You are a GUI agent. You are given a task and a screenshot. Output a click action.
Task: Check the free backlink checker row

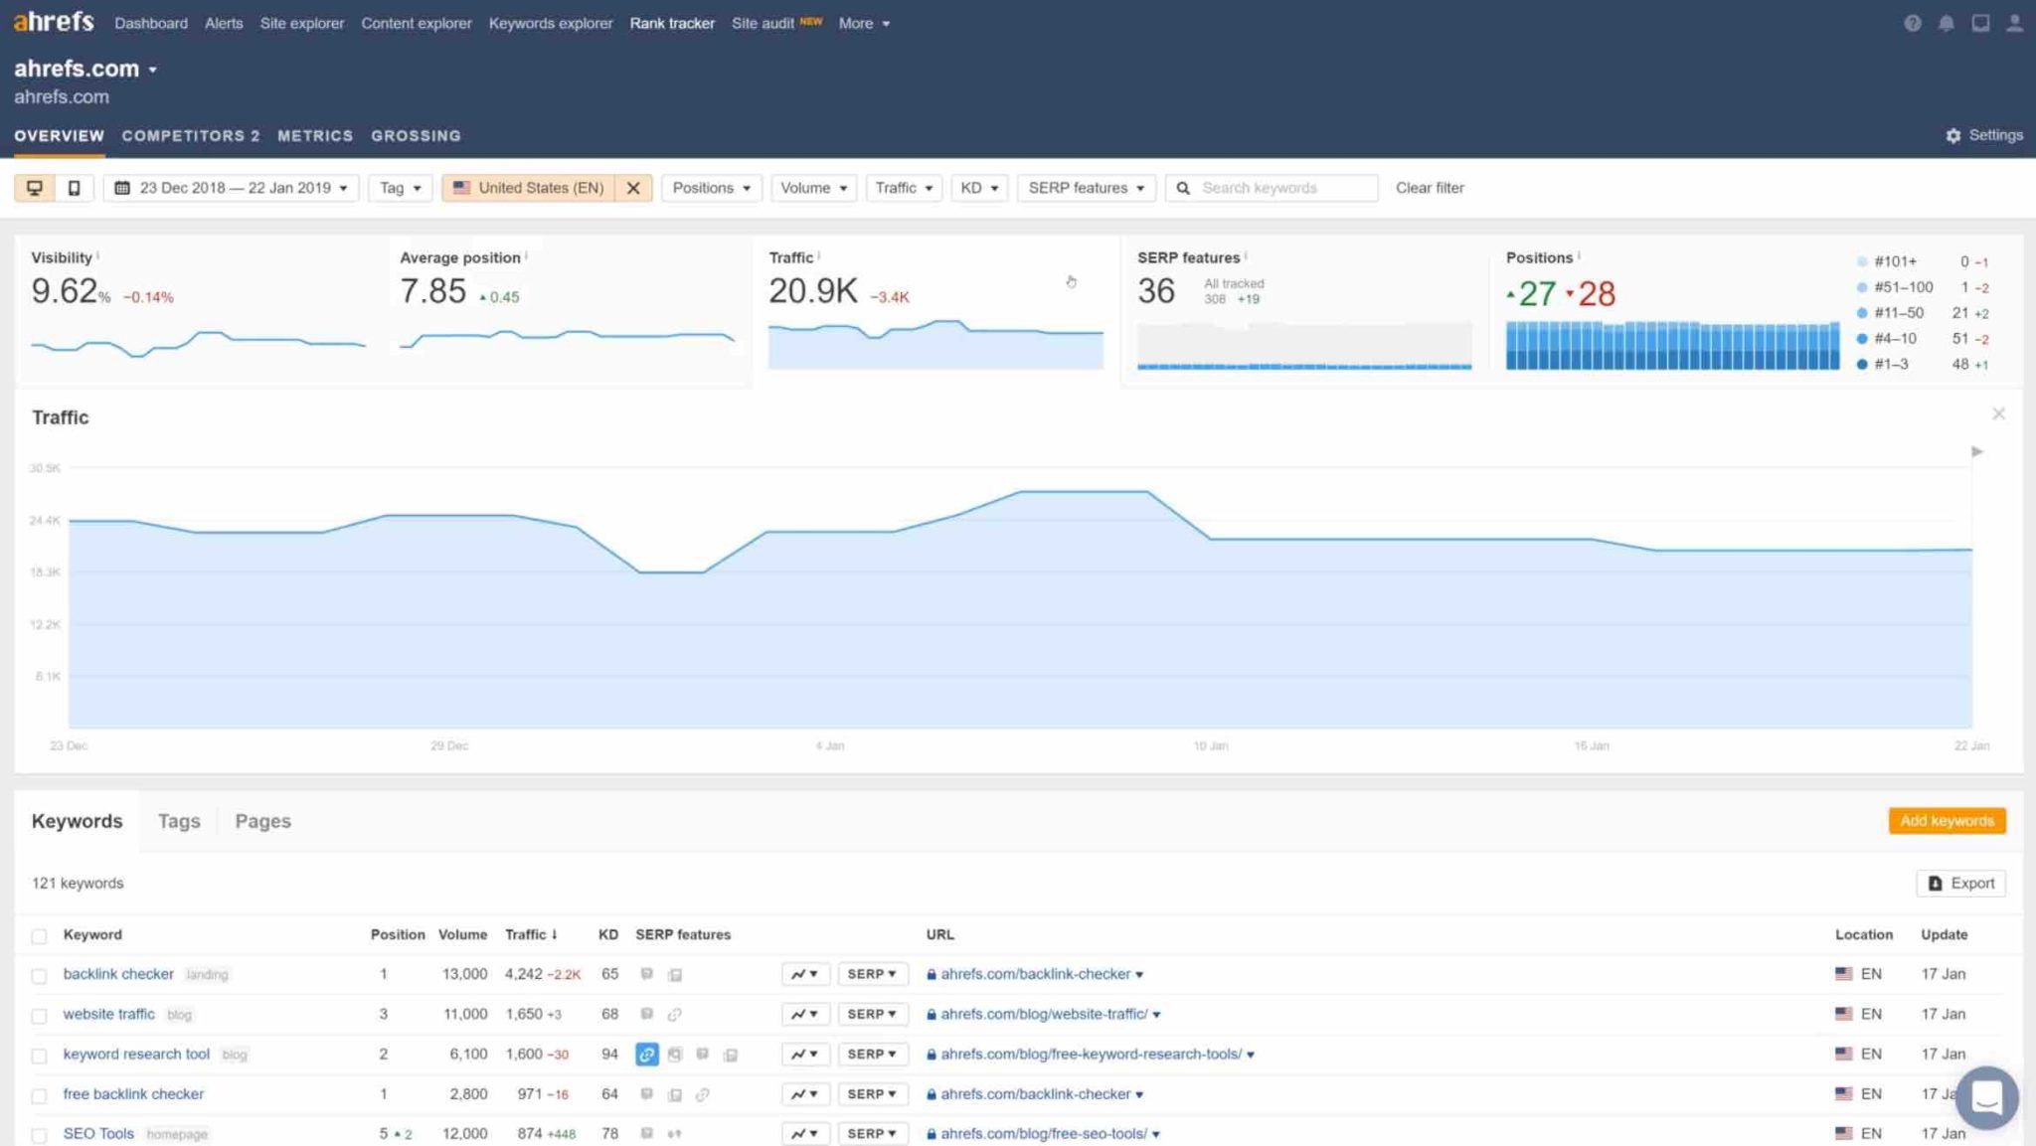pyautogui.click(x=39, y=1095)
